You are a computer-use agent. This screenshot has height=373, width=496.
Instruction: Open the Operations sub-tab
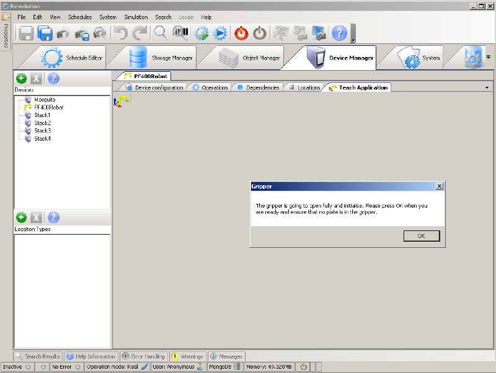[210, 87]
